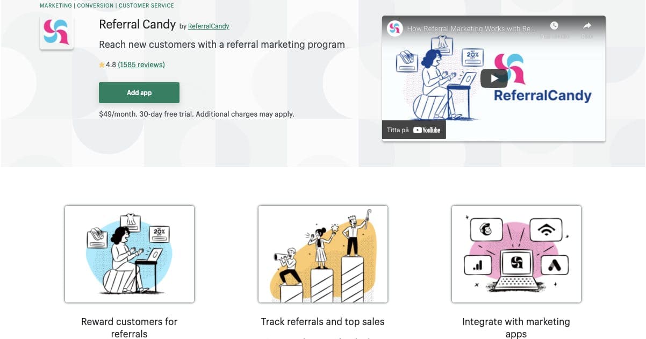Save the video to Watch Later
The height and width of the screenshot is (339, 646).
pos(554,25)
